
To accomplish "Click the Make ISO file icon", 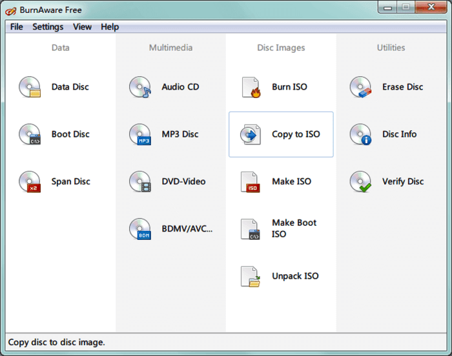I will point(251,182).
